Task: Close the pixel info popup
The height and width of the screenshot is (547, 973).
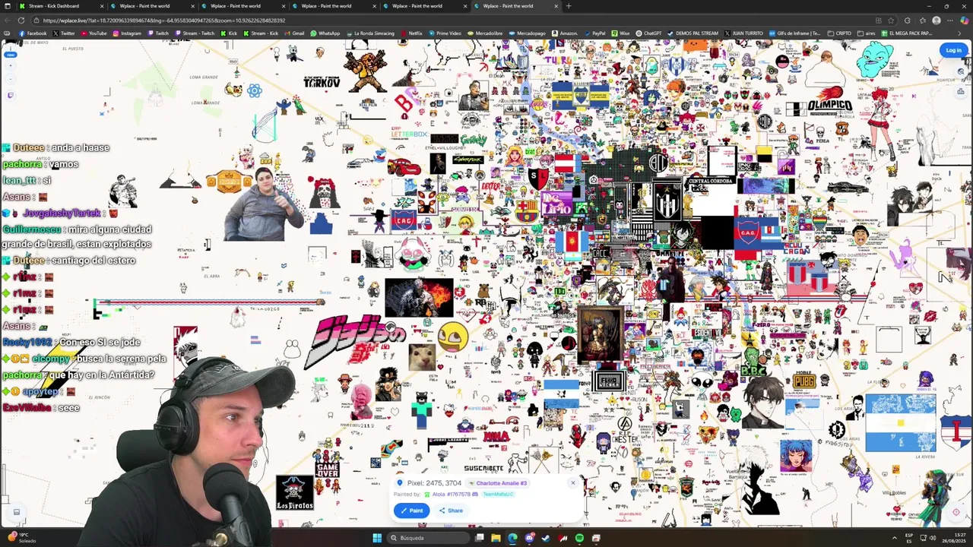Action: [573, 482]
